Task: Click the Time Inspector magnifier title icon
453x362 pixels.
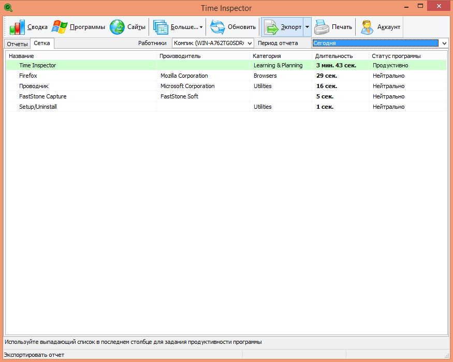Action: (x=8, y=8)
